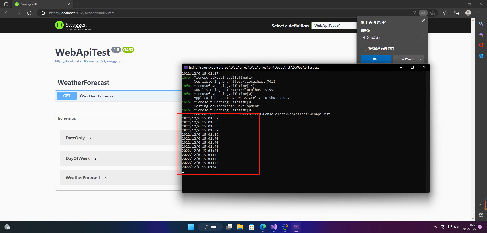Open the translate target language dropdown
The height and width of the screenshot is (233, 487).
[x=392, y=38]
